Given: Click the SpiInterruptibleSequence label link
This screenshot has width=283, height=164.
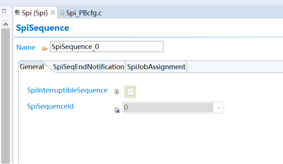Looking at the screenshot, I should click(67, 90).
